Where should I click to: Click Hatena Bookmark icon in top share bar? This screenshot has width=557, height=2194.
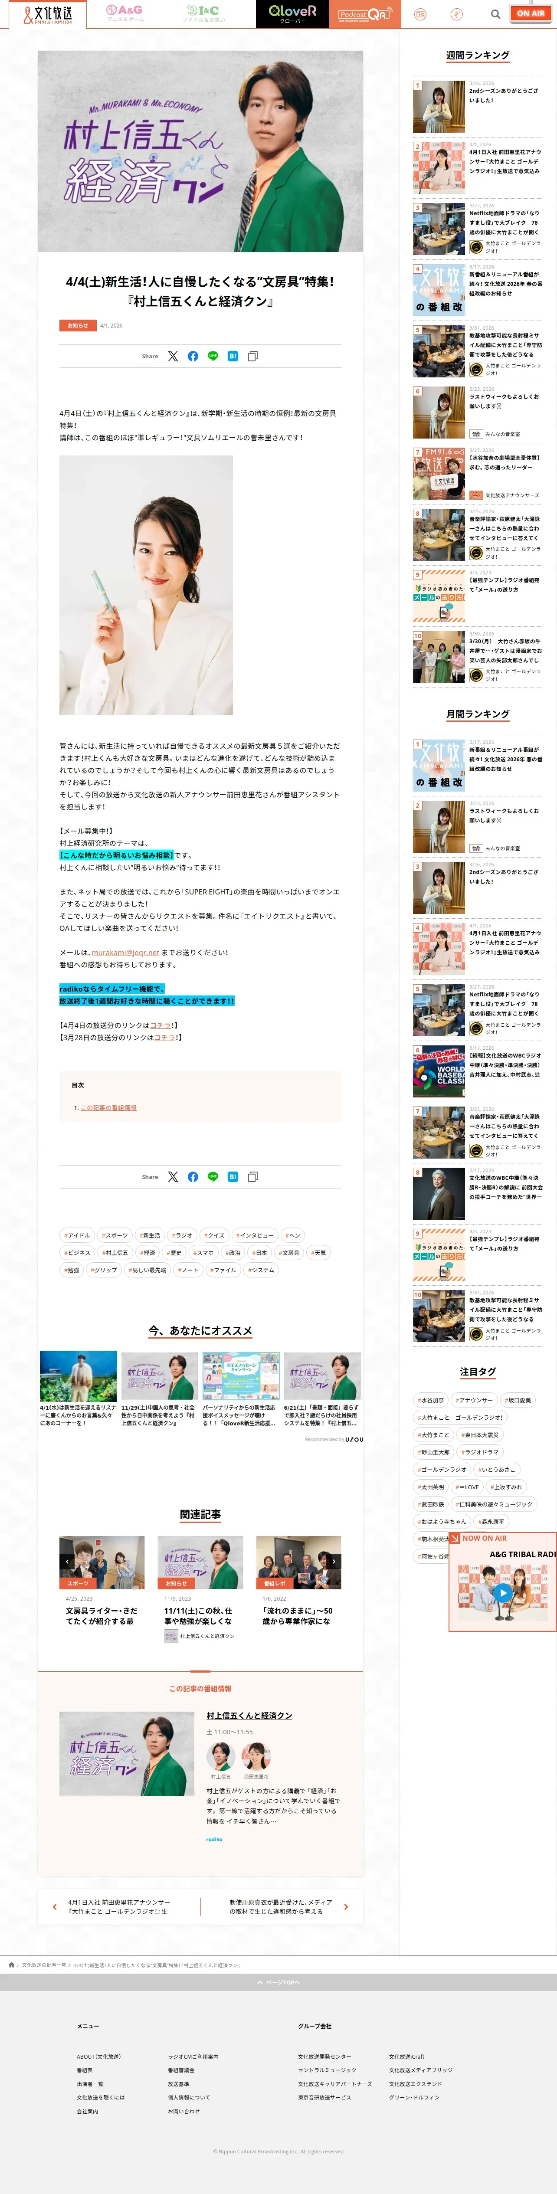233,356
